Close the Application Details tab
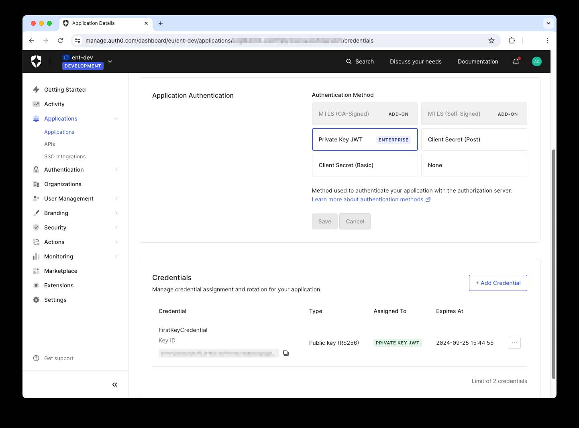579x428 pixels. [x=146, y=23]
